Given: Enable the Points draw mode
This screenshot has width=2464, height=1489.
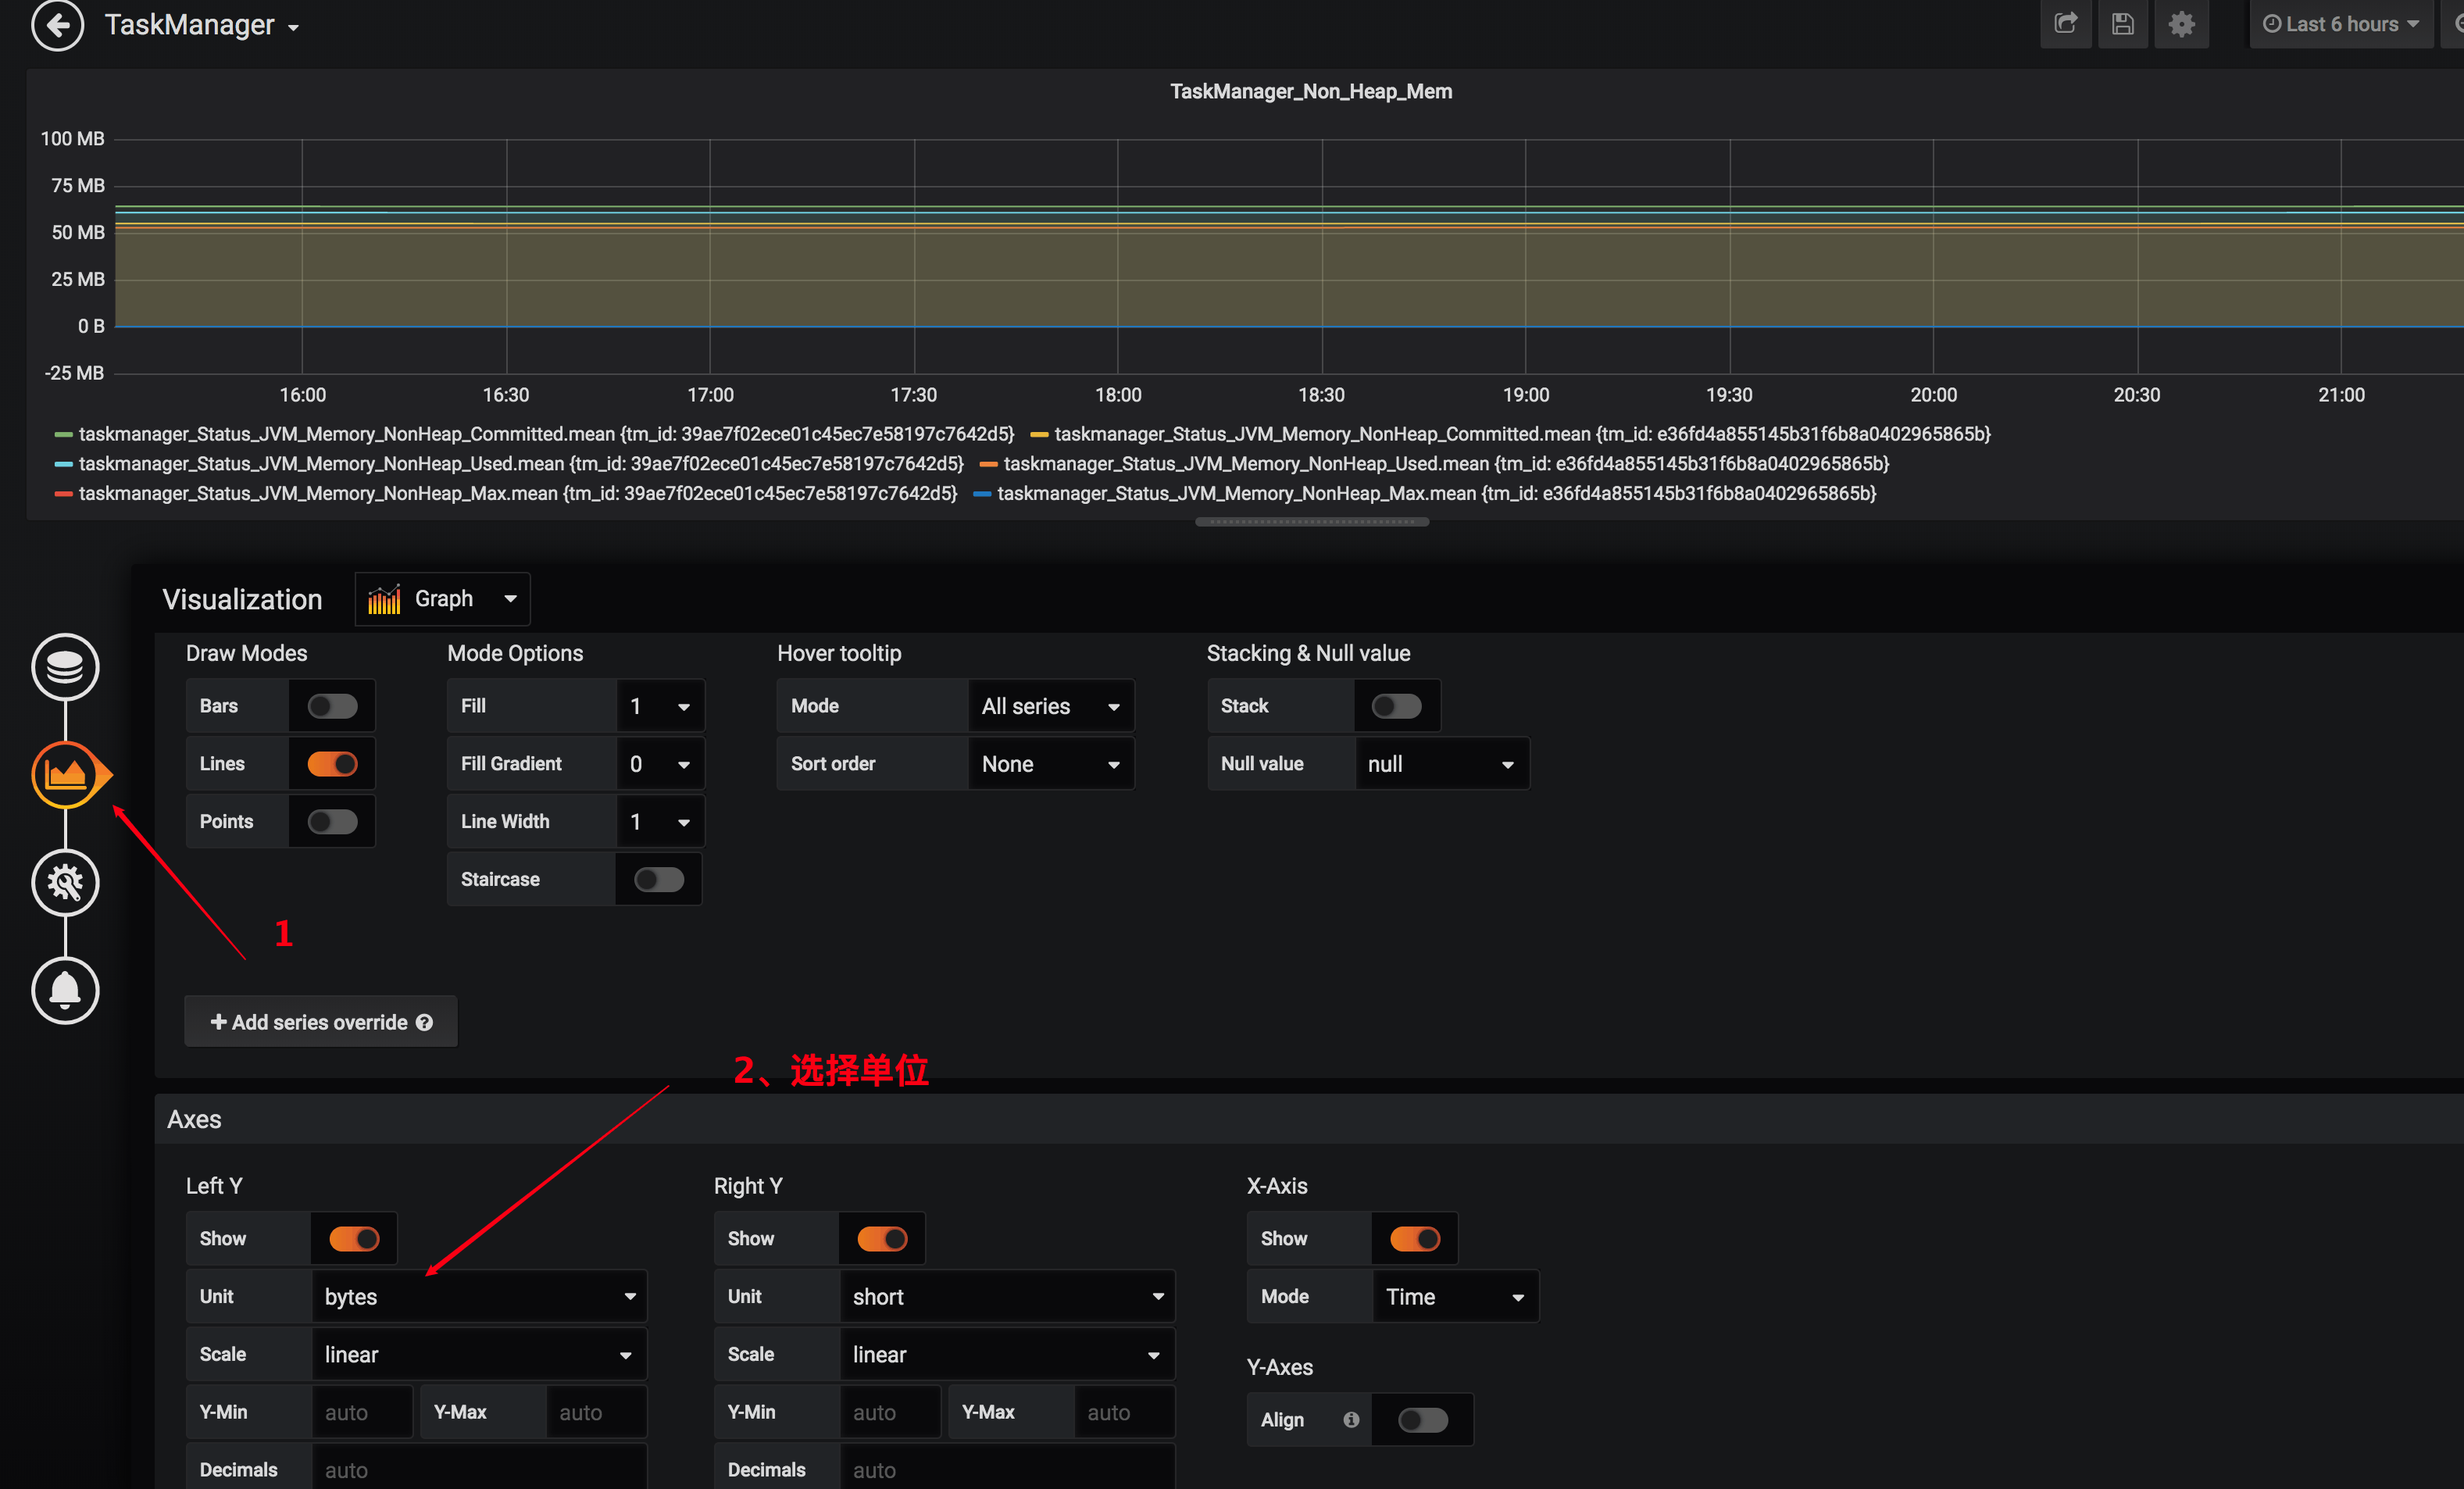Looking at the screenshot, I should tap(332, 822).
